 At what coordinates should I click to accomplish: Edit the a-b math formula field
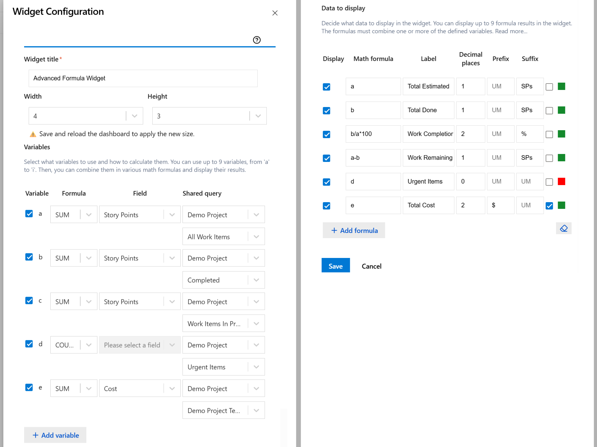click(373, 158)
